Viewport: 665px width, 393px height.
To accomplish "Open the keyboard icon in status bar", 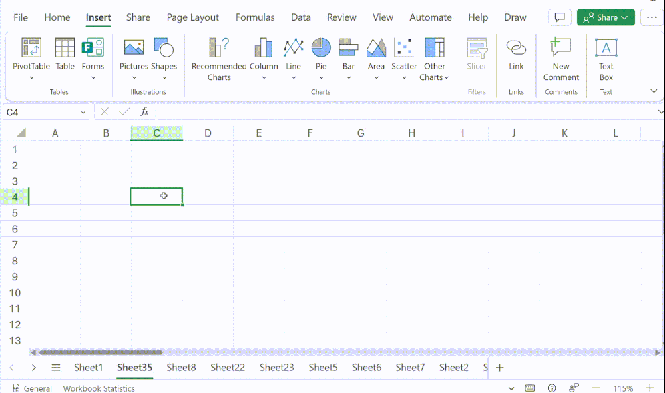I will (530, 388).
